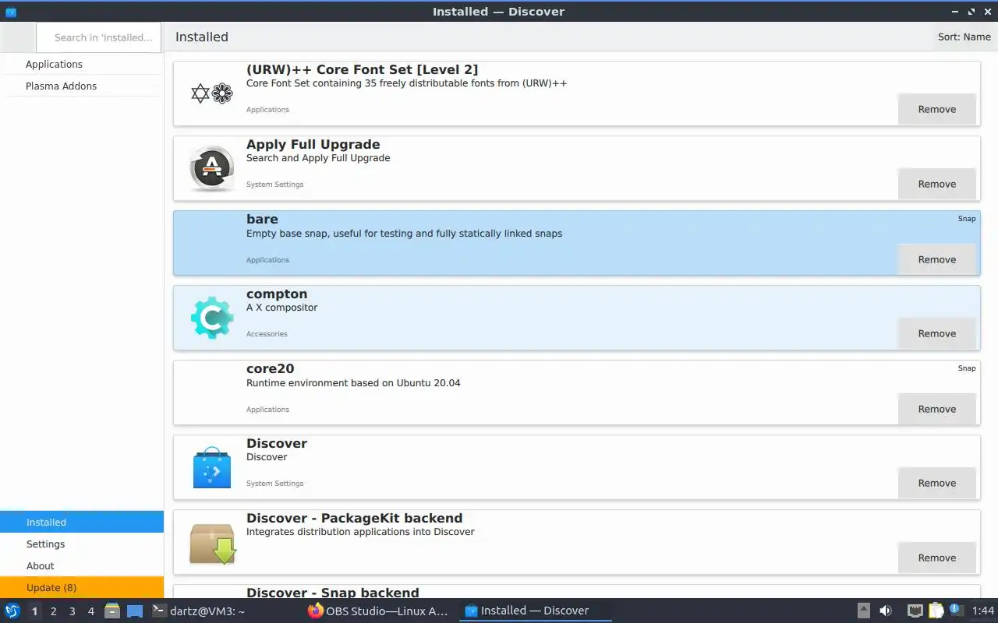Click 'Integrates distribution applications into Discover' text
This screenshot has width=998, height=623.
pyautogui.click(x=360, y=533)
